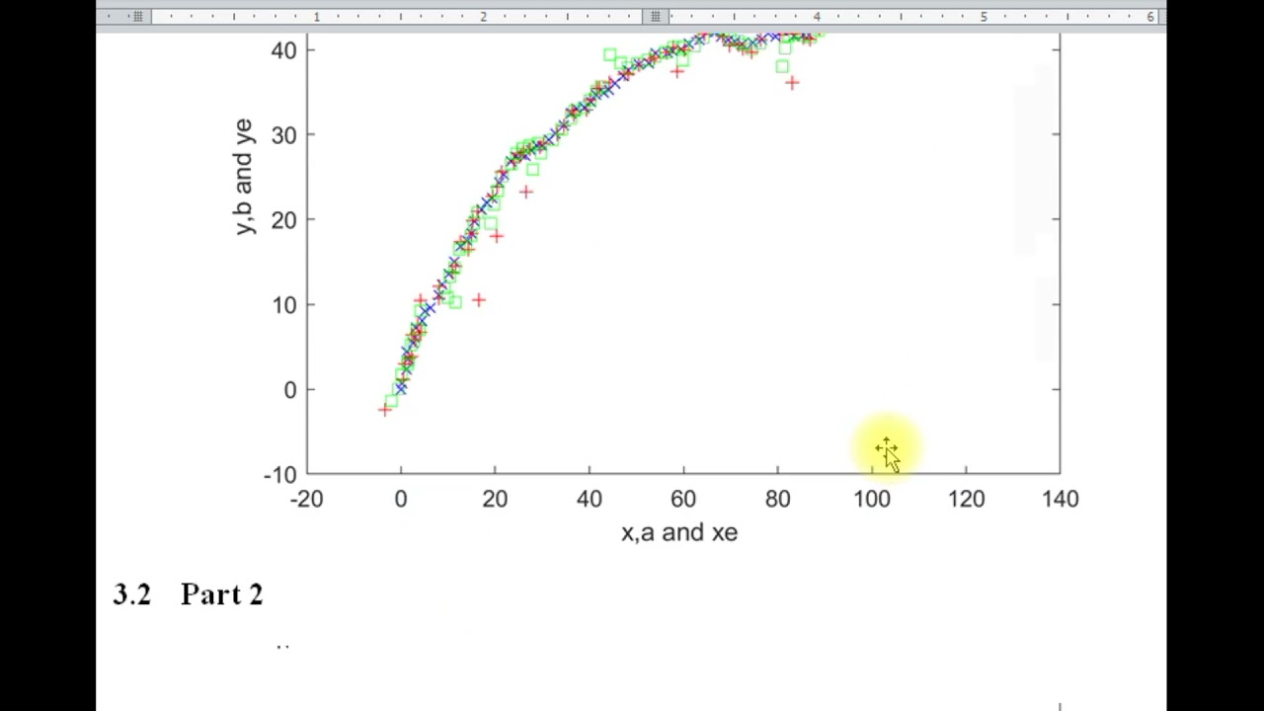Click the y-axis tick label "10"

tap(283, 305)
